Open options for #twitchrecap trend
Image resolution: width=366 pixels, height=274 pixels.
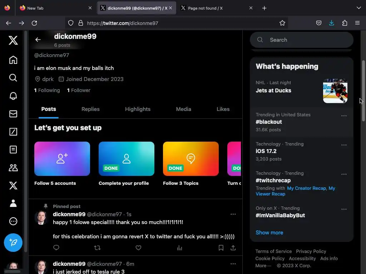(x=344, y=174)
